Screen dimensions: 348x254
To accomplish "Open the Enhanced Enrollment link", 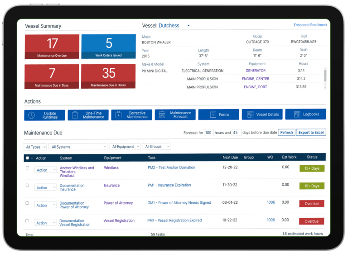I will coord(310,25).
